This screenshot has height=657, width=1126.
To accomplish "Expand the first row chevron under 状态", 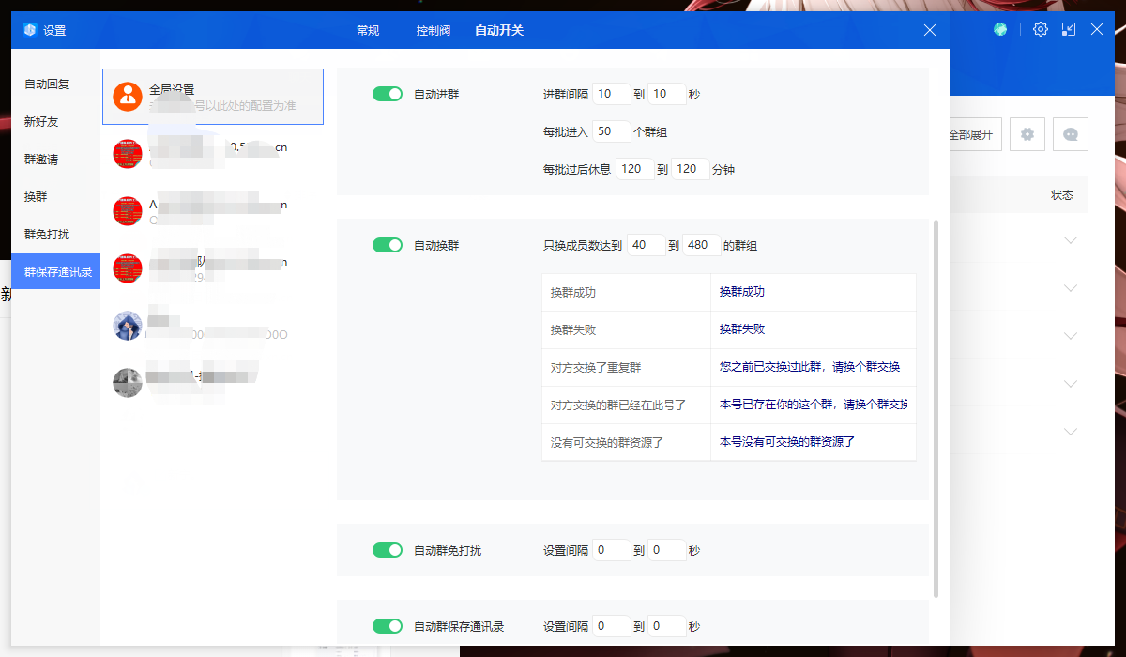I will click(x=1071, y=240).
